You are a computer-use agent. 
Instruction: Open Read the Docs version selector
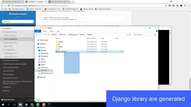30,100
